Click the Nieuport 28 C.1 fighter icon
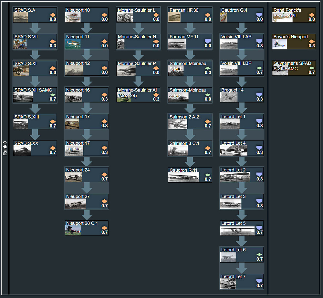 click(x=104, y=228)
